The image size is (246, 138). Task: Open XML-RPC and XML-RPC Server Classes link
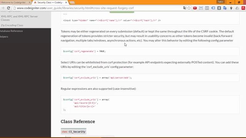19,18
